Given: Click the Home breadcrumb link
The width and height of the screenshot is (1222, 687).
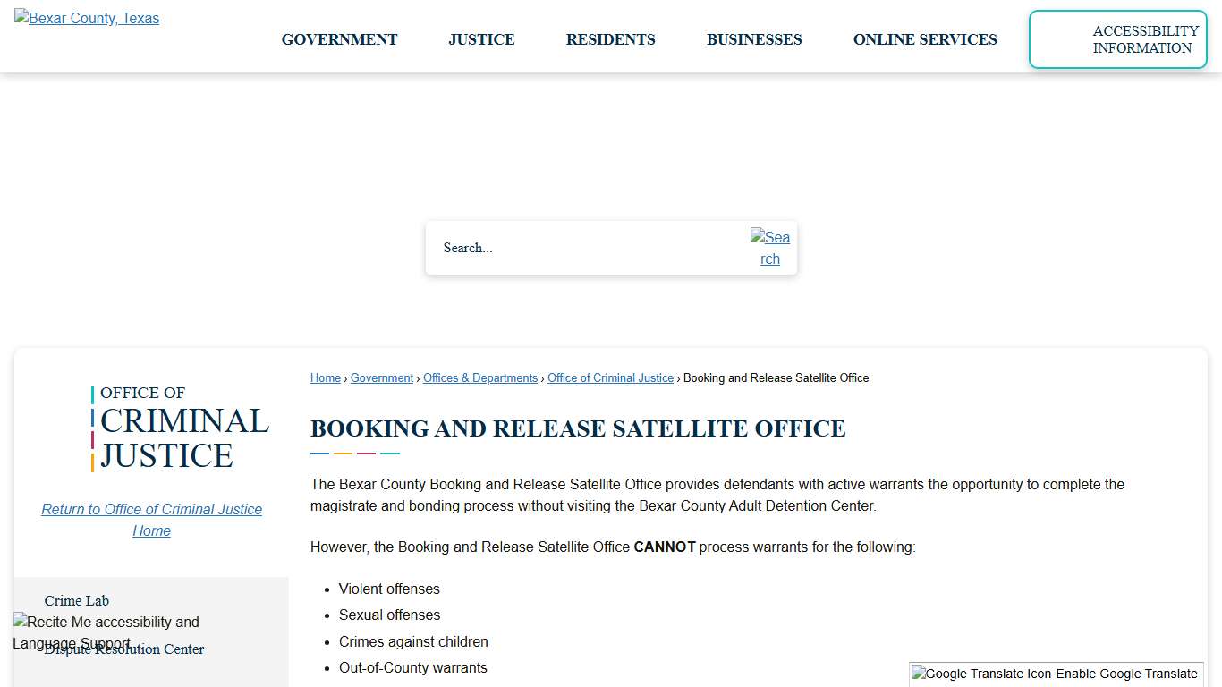Looking at the screenshot, I should pos(325,377).
